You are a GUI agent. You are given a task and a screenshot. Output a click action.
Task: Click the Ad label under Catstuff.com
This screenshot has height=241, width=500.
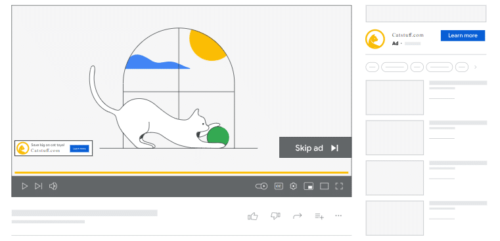pos(395,44)
